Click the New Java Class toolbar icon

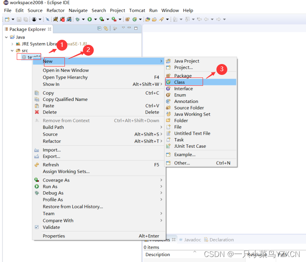point(134,19)
